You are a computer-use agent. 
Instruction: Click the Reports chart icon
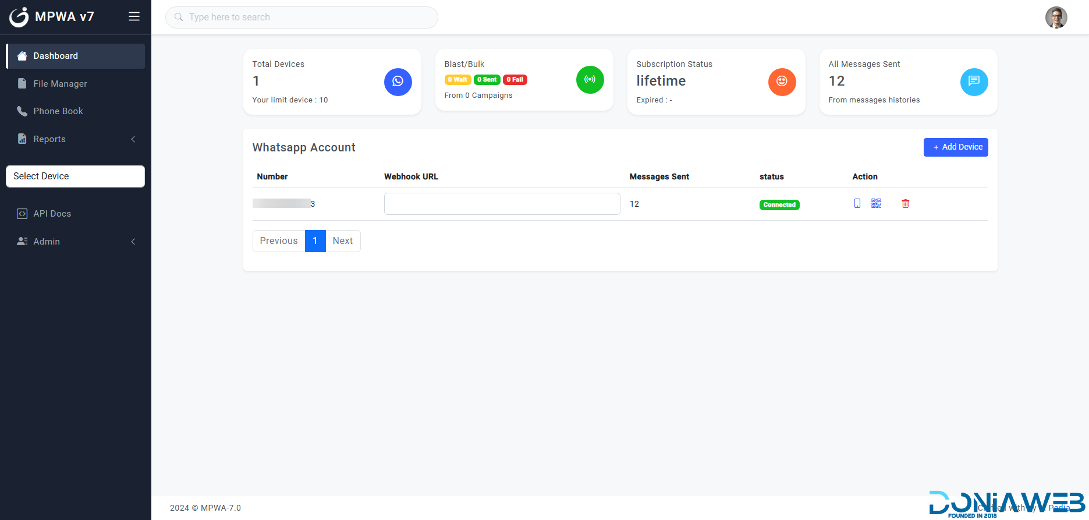point(22,139)
